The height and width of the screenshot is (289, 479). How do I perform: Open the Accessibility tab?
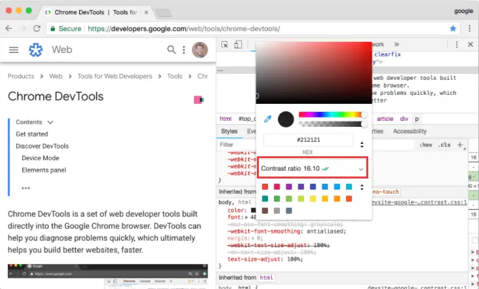click(x=410, y=131)
